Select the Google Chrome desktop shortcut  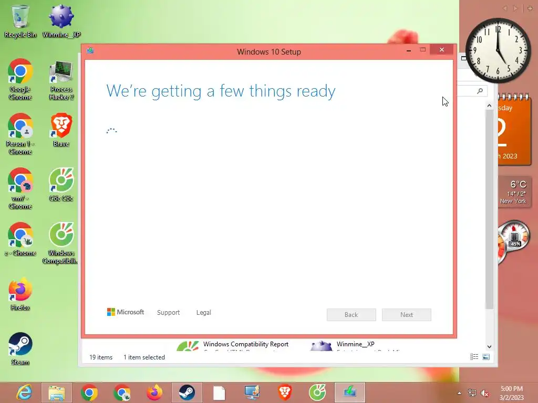coord(20,80)
